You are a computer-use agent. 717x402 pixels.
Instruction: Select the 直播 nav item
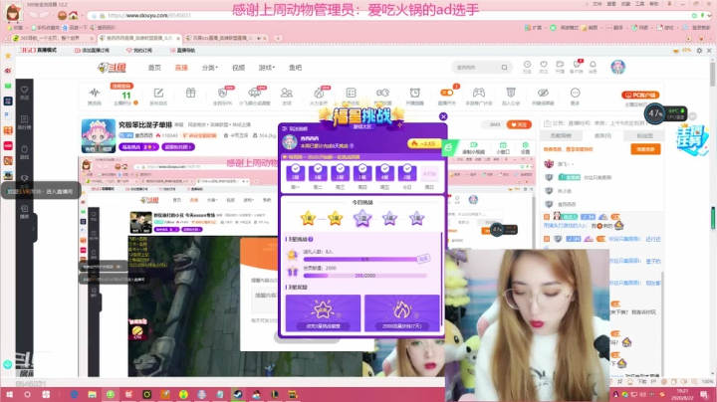tap(181, 67)
